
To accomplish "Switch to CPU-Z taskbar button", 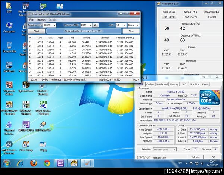I will pos(60,163).
